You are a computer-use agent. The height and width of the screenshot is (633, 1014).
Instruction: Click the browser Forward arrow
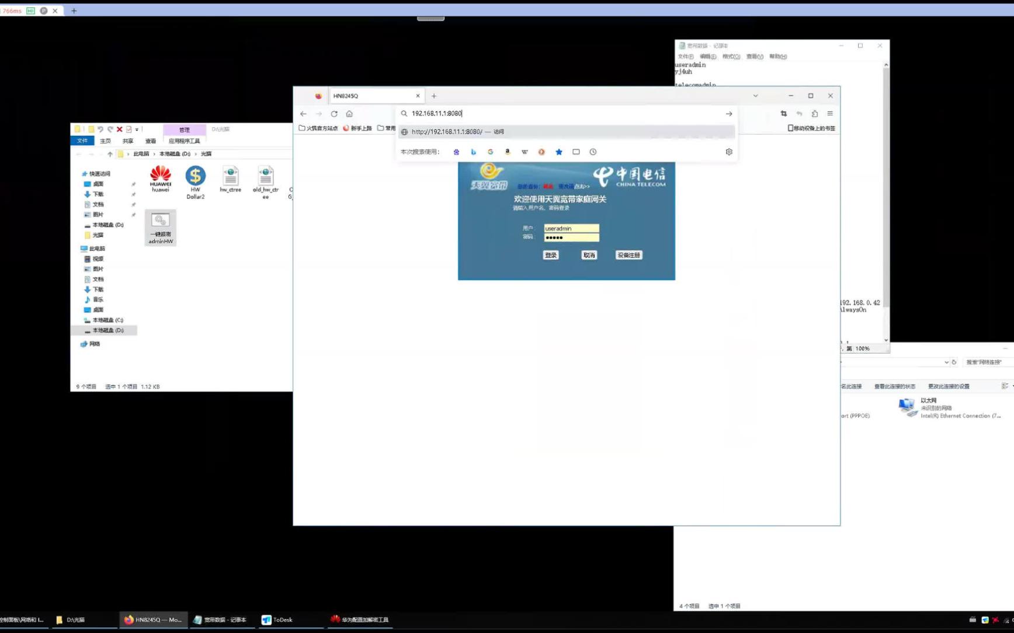click(x=318, y=114)
